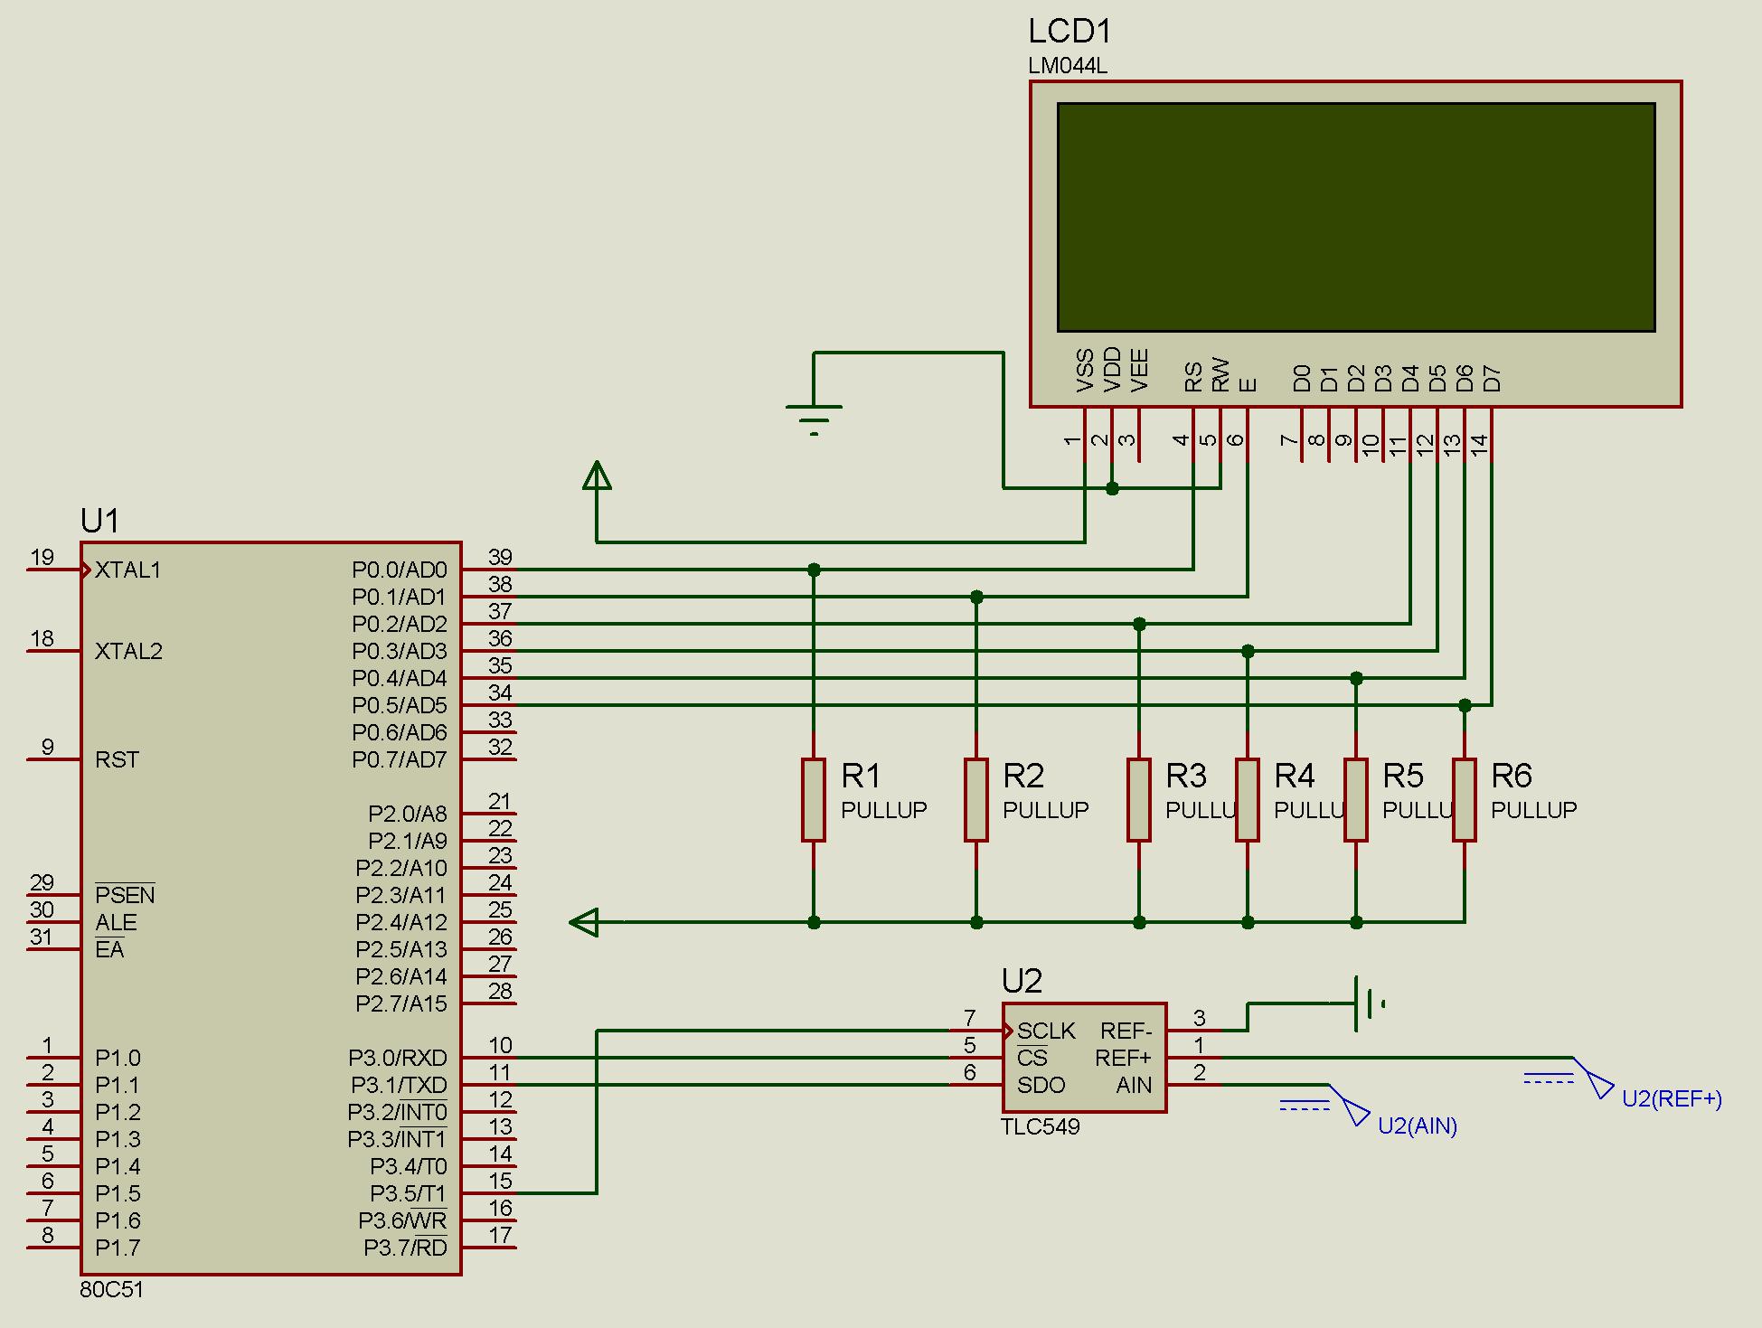1762x1328 pixels.
Task: Click the XTAL1 pin 19 on U1
Action: click(x=54, y=570)
